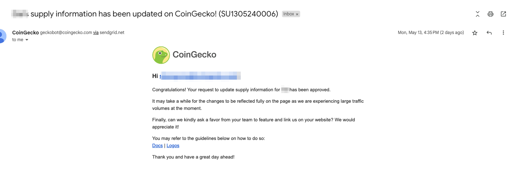Viewport: 517px width, 175px height.
Task: Click the email subject line text
Action: (145, 14)
